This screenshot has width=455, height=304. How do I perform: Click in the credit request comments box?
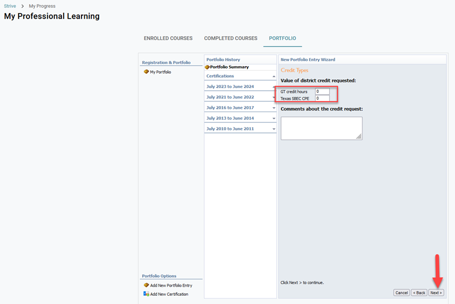pos(321,128)
